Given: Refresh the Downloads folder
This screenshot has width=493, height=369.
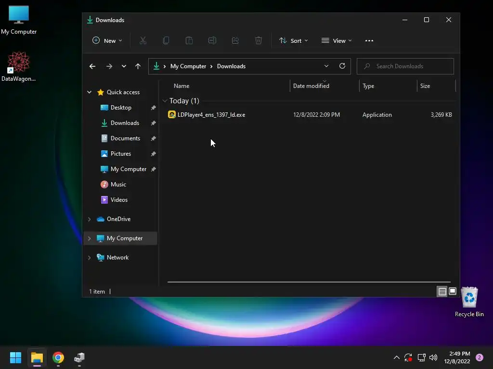Looking at the screenshot, I should click(342, 66).
